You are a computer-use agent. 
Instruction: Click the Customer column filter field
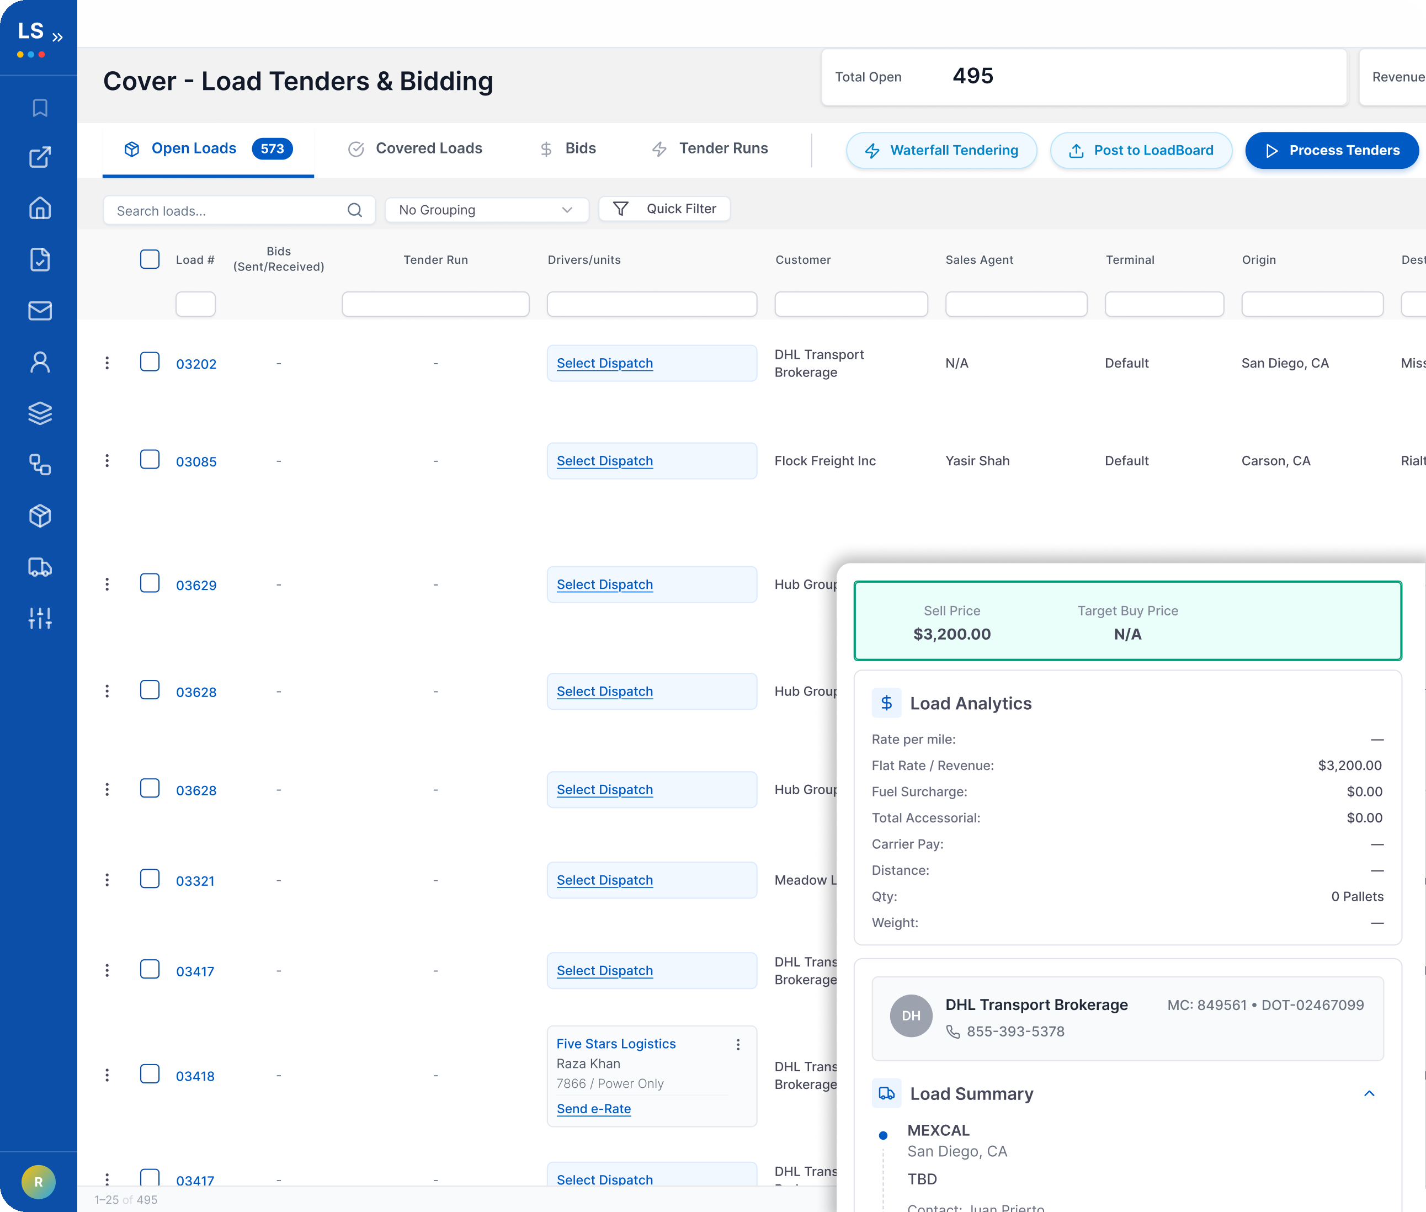851,304
